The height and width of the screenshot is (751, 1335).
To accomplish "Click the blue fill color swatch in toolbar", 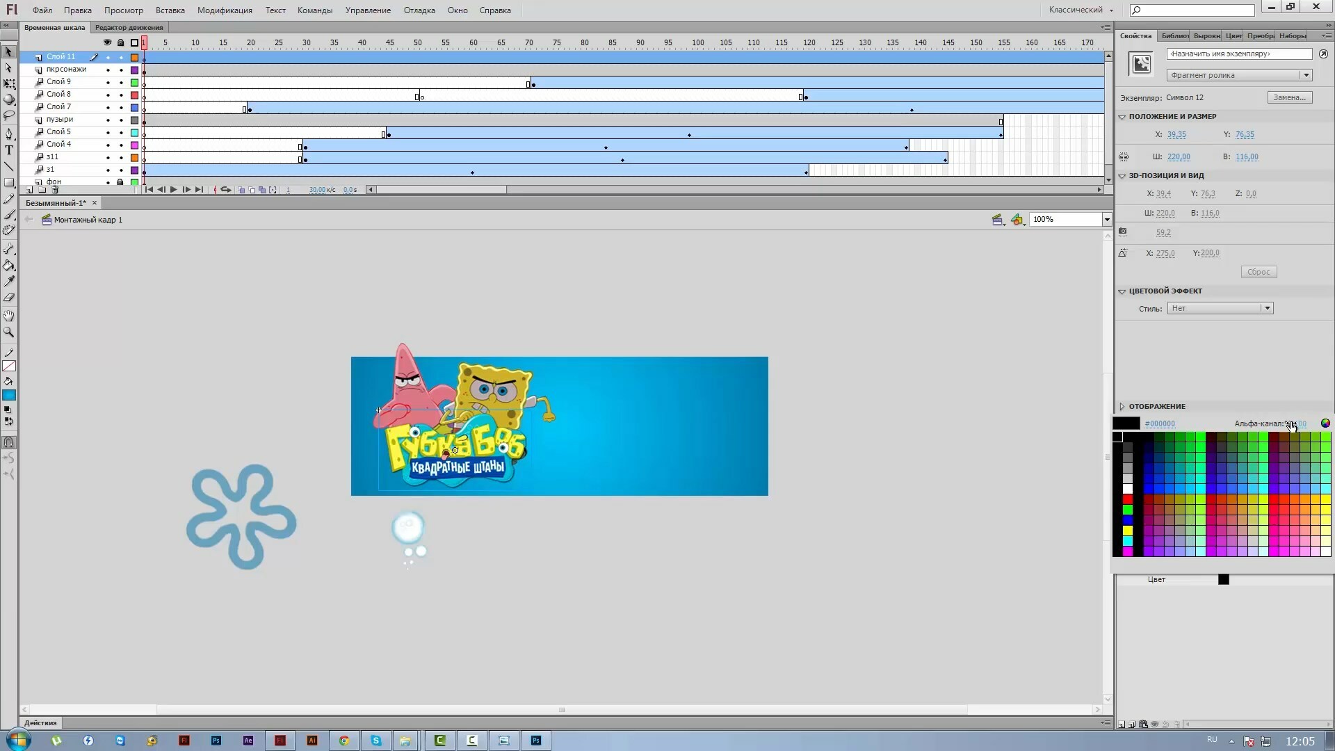I will point(9,396).
